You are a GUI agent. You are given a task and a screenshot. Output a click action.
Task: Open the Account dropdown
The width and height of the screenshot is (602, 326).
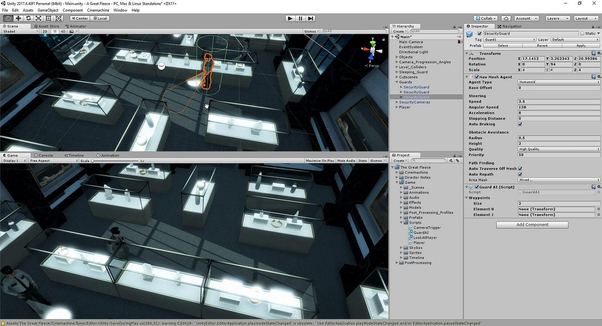point(526,18)
